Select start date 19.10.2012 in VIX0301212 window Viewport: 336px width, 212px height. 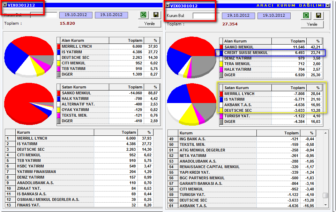(x=76, y=15)
